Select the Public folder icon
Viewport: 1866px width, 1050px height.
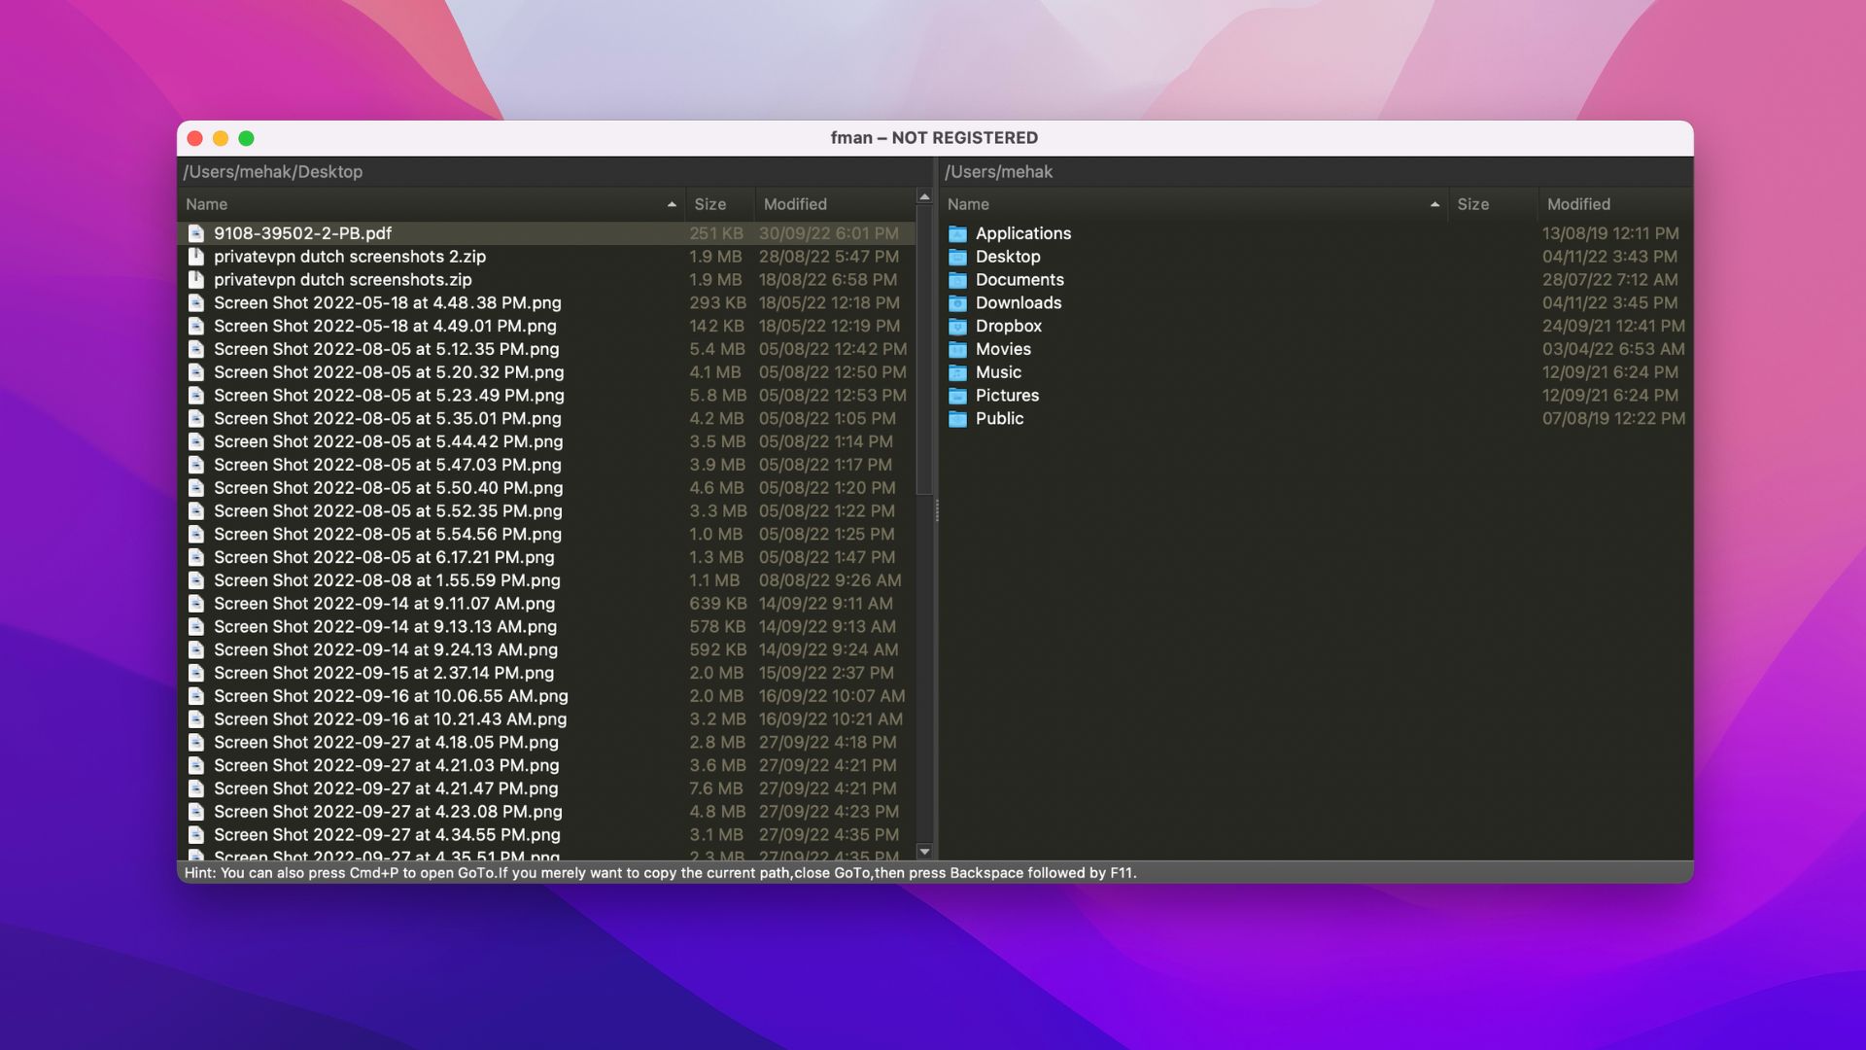coord(956,419)
